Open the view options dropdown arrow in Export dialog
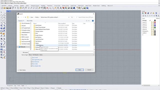 tap(89, 21)
